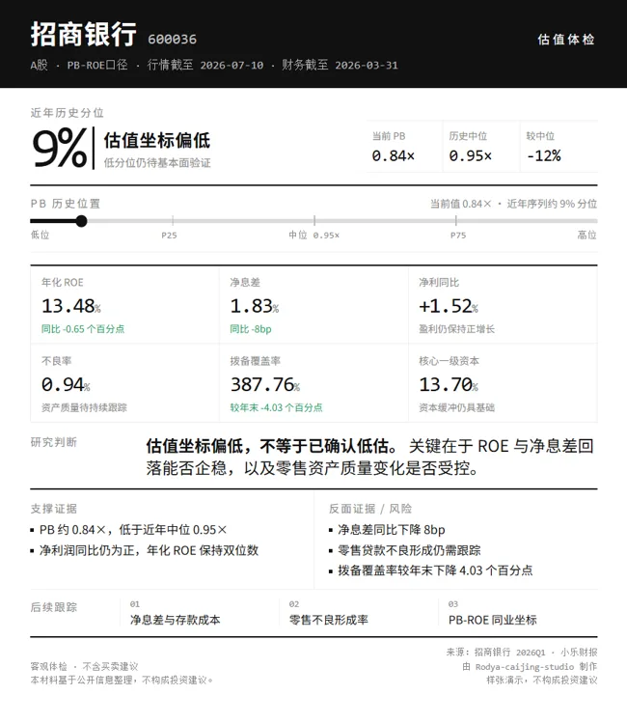
Task: Click the 财务截至 2026-03-31 date
Action: point(340,65)
